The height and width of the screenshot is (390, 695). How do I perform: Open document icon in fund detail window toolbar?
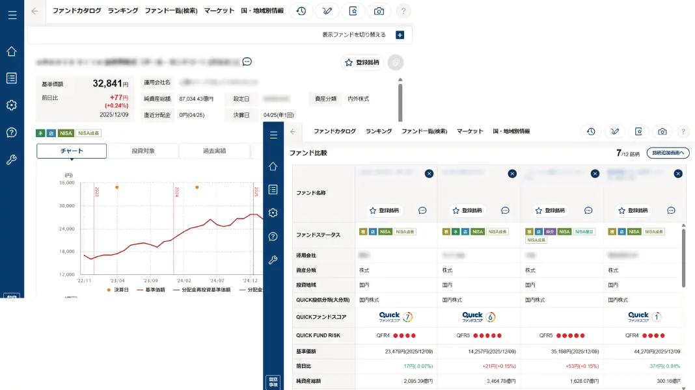(353, 11)
